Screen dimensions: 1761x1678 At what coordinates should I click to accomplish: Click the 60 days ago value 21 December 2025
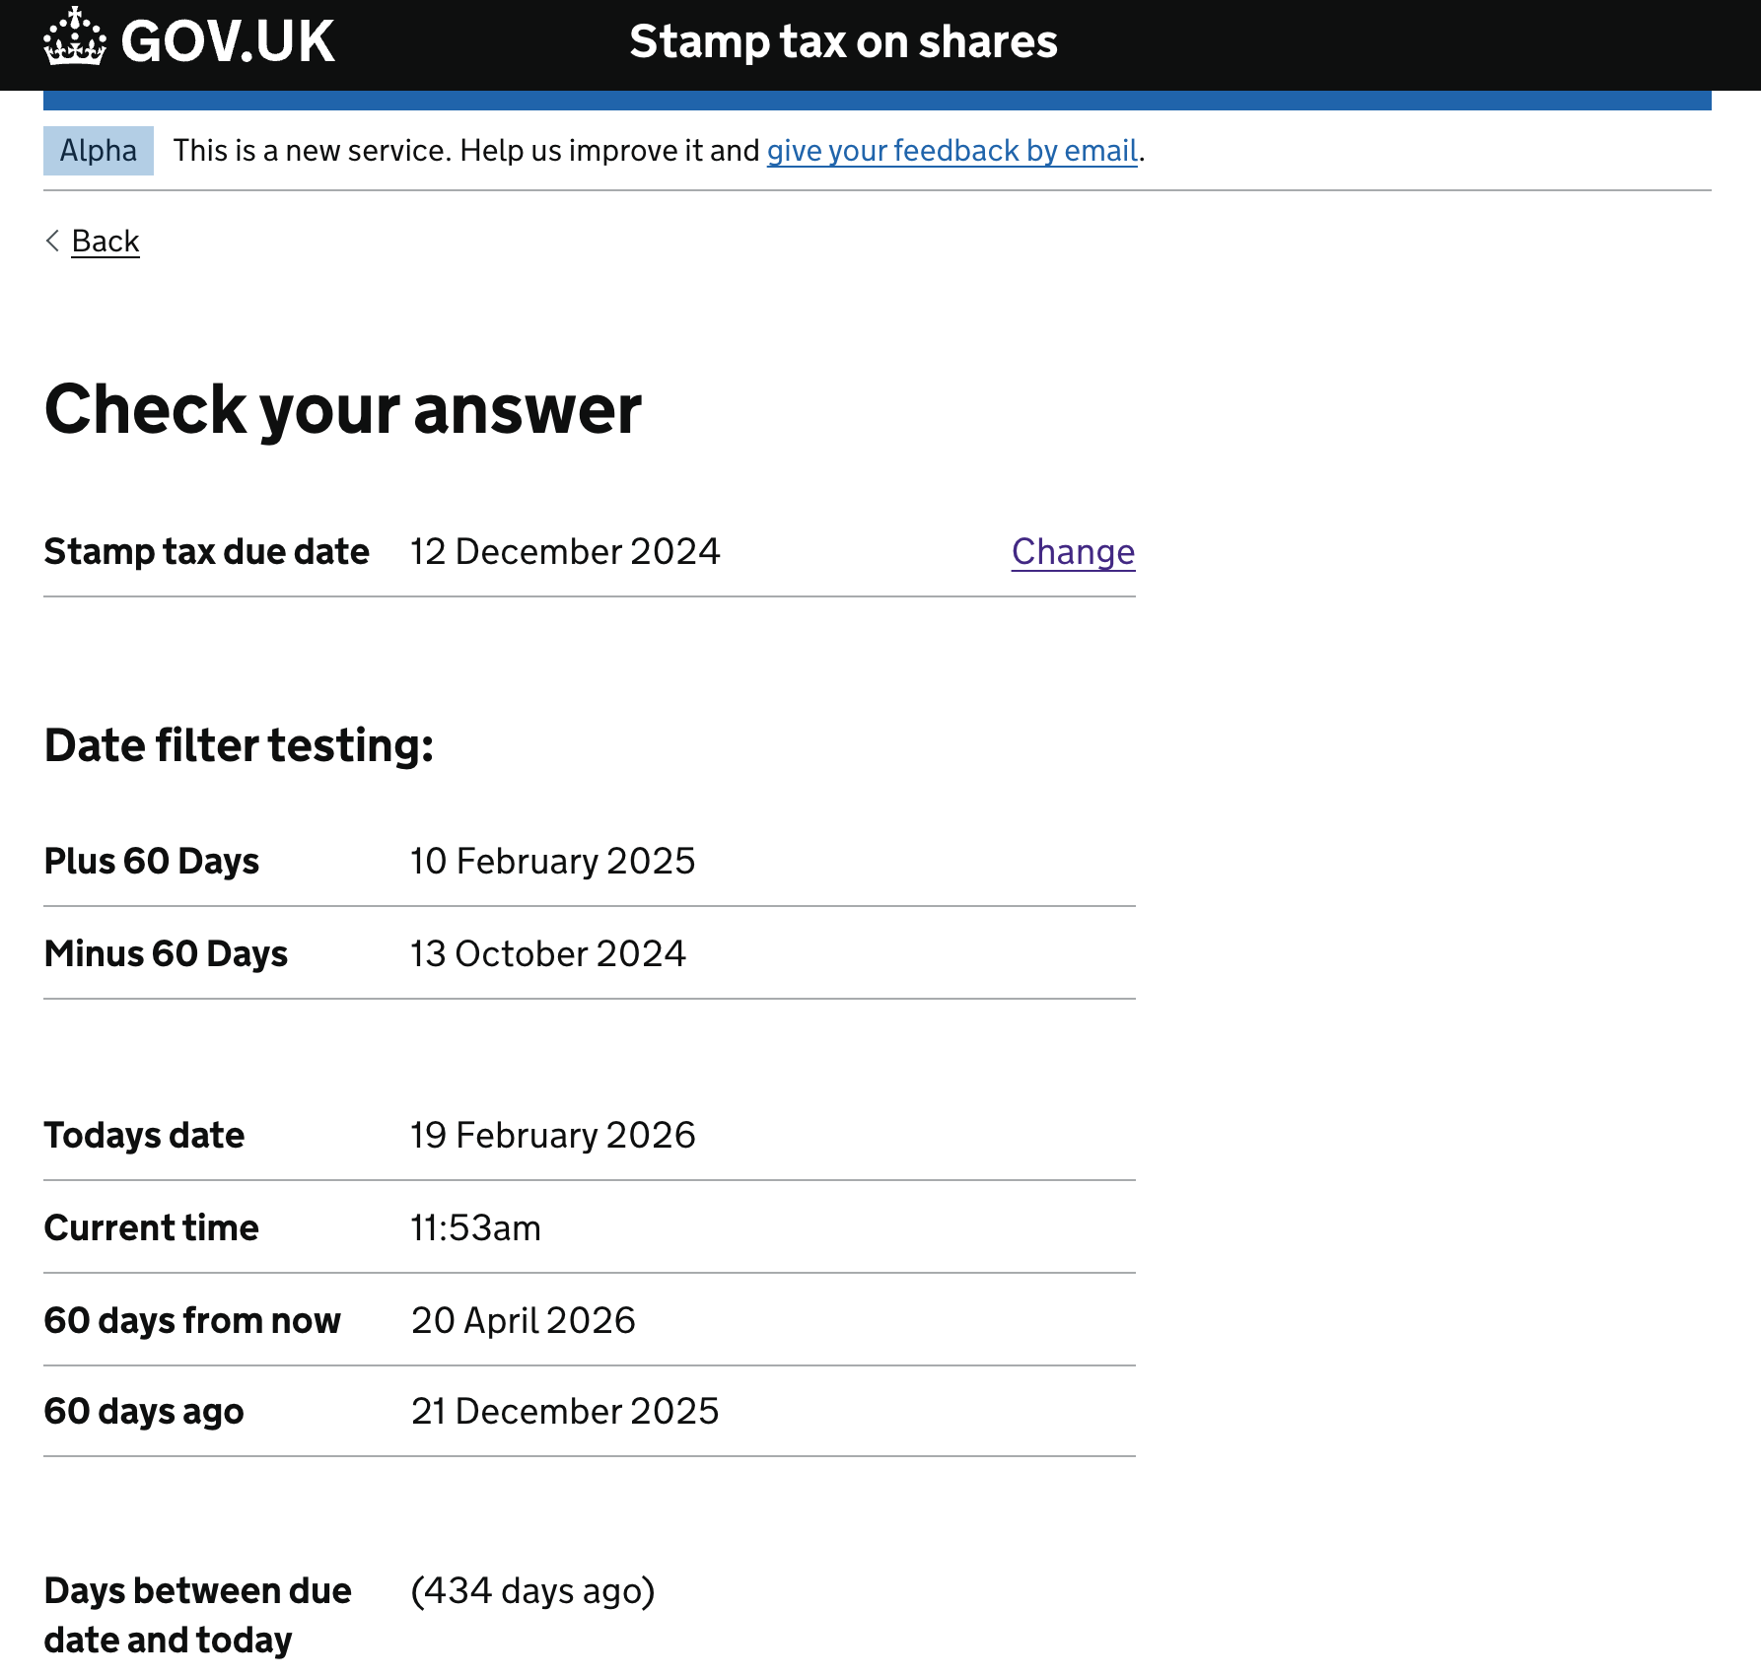pyautogui.click(x=565, y=1411)
